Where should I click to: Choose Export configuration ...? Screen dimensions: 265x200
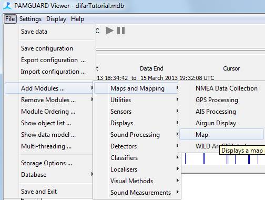(50, 60)
